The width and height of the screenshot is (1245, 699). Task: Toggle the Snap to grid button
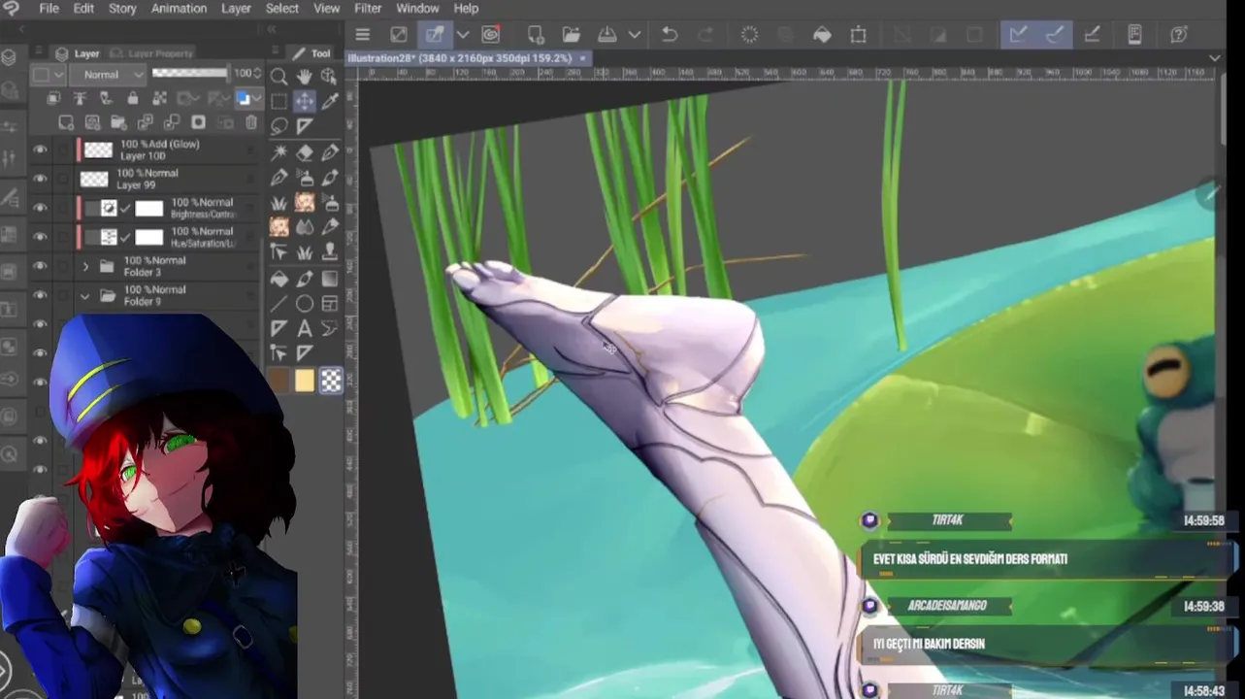pos(1091,35)
